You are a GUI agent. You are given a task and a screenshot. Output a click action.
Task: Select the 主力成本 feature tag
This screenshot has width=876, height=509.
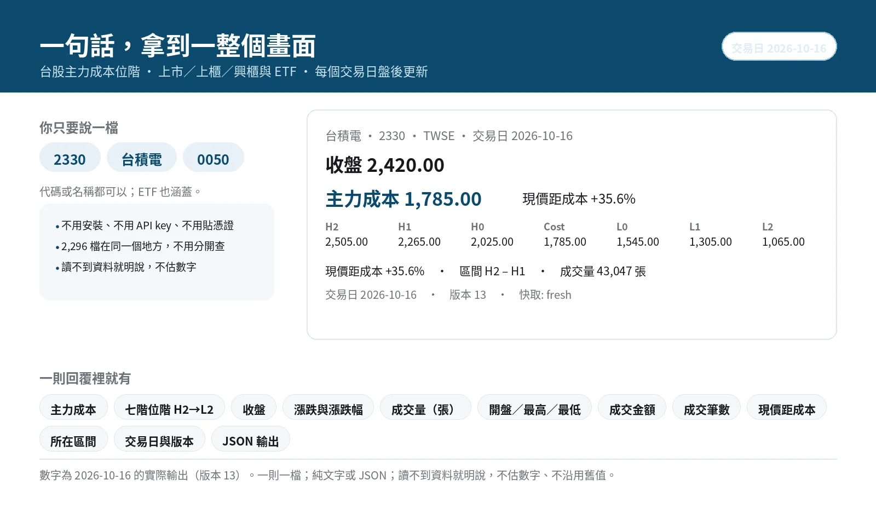click(x=73, y=407)
